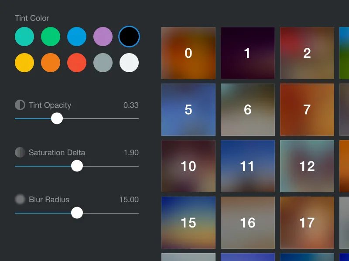Open thumbnail number 6
This screenshot has height=261, width=349.
(x=248, y=110)
